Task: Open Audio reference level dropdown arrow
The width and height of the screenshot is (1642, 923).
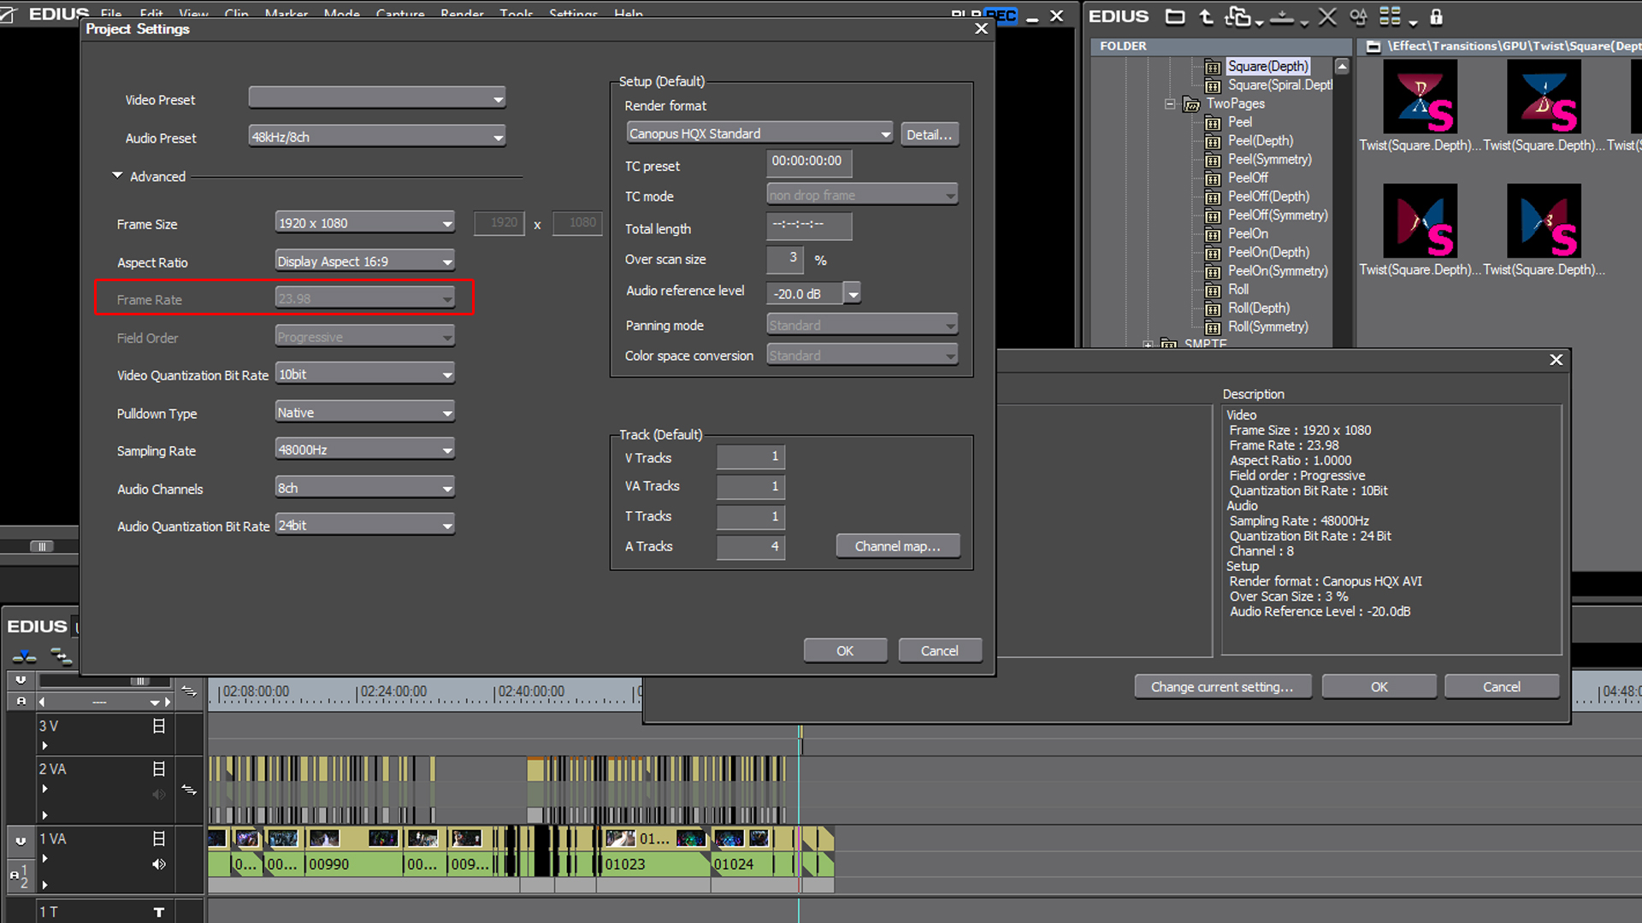Action: coord(853,293)
